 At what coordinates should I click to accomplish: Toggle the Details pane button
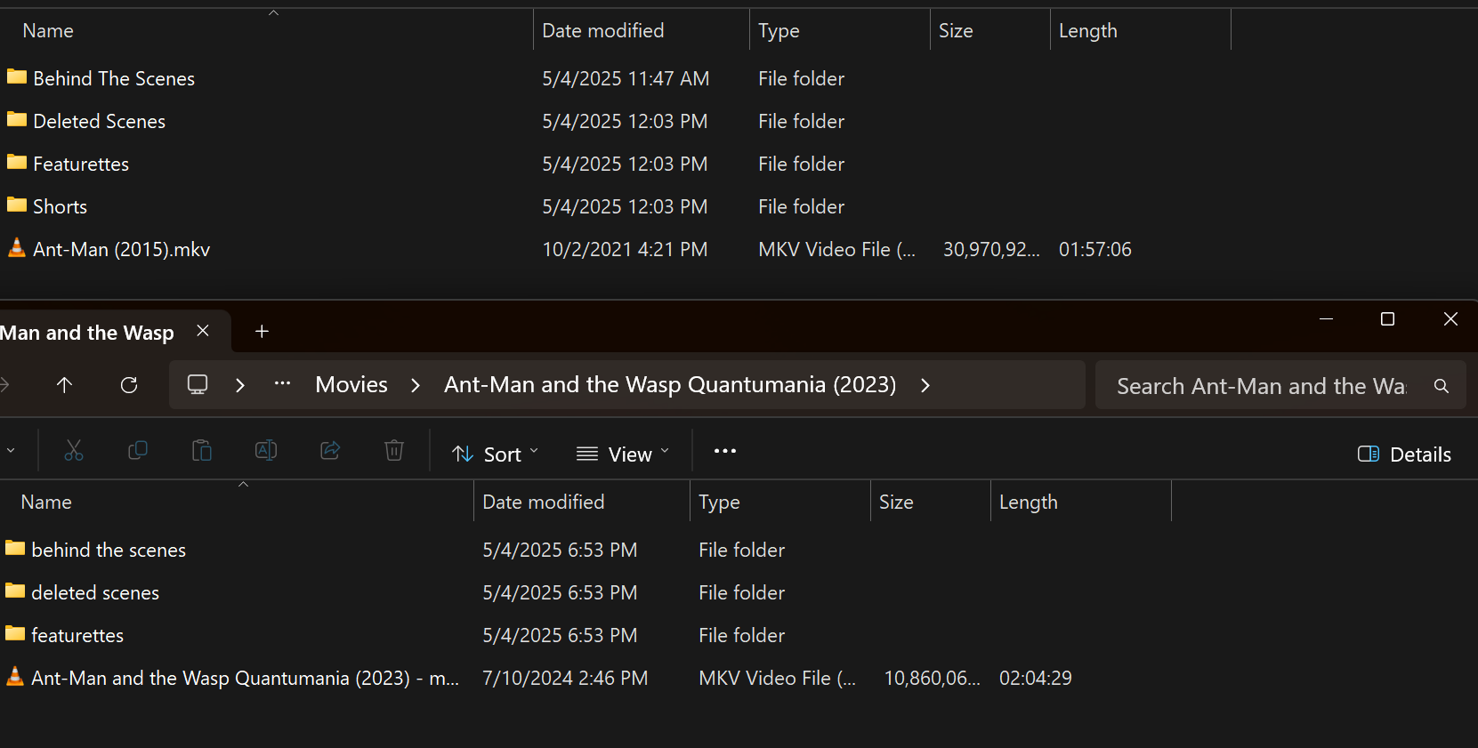1404,454
